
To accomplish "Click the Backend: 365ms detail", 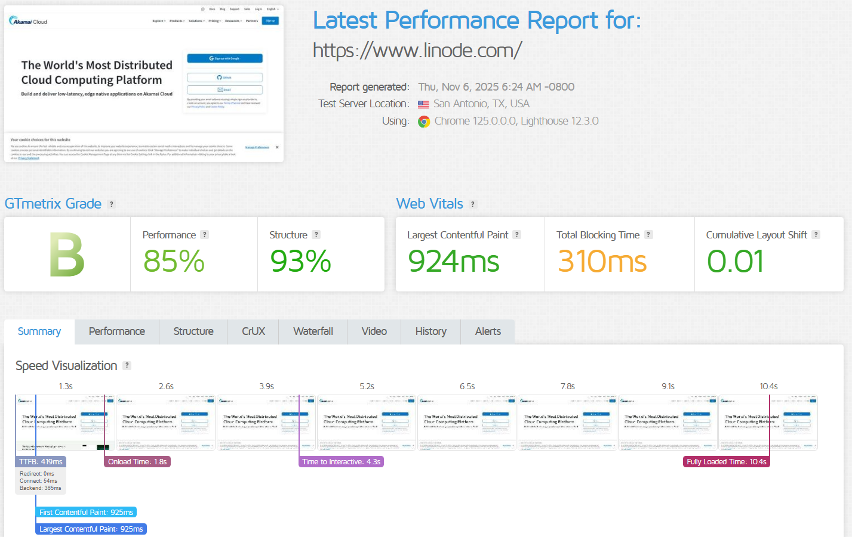I will [41, 488].
